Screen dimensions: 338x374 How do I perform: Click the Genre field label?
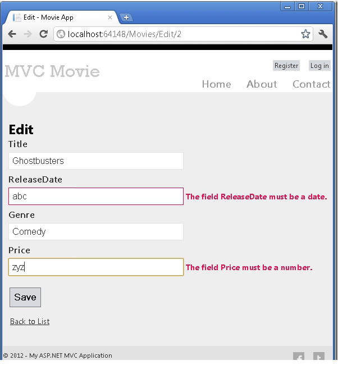coord(22,215)
